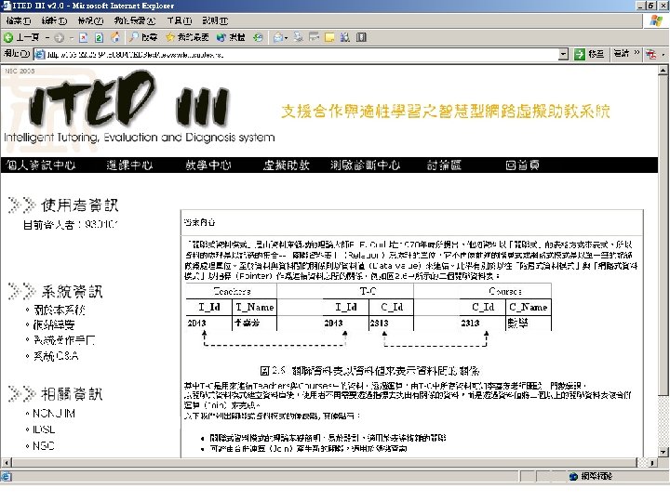
Task: Click the Messenger toolbar icon
Action: pos(345,37)
